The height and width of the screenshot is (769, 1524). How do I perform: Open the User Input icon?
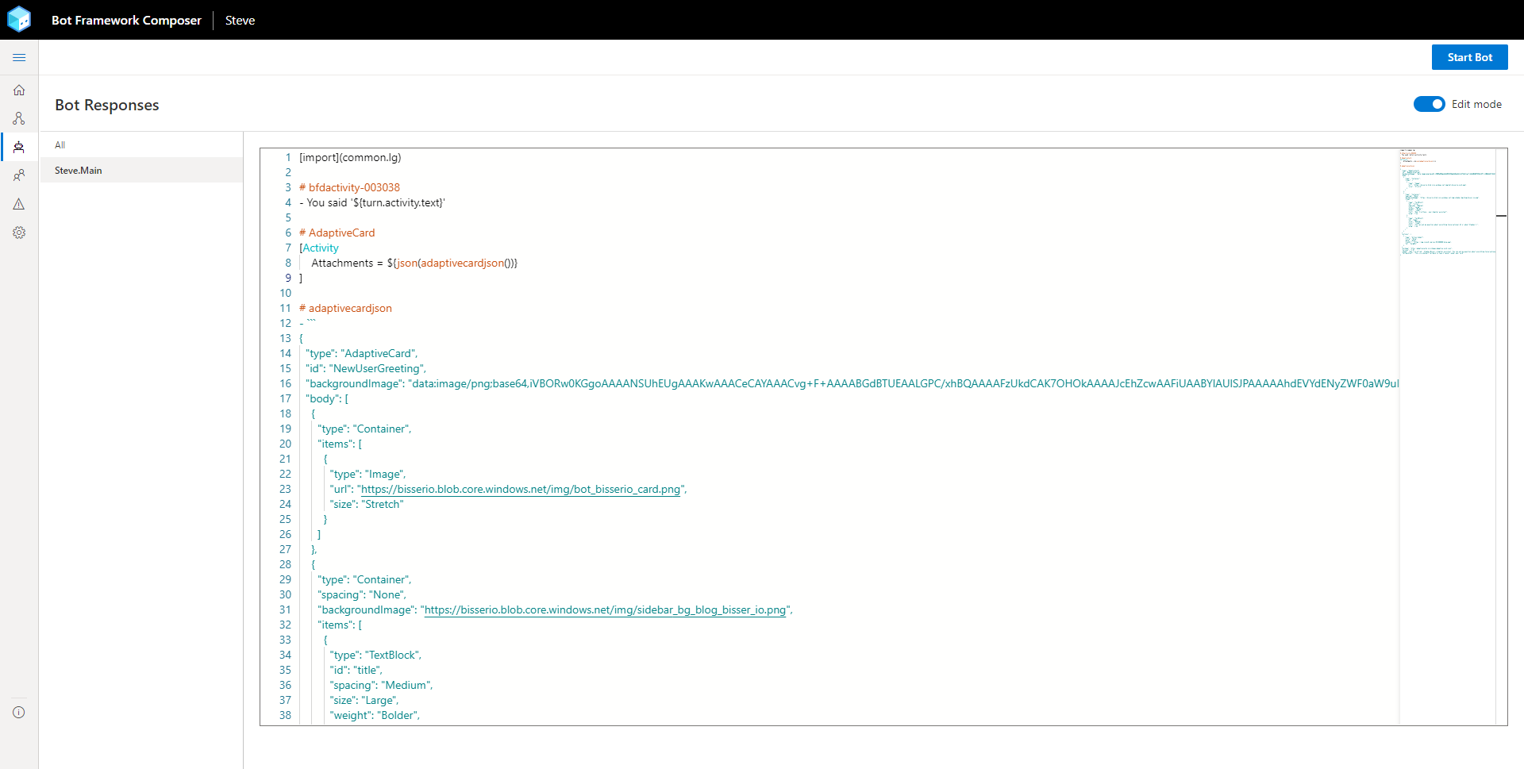coord(19,175)
